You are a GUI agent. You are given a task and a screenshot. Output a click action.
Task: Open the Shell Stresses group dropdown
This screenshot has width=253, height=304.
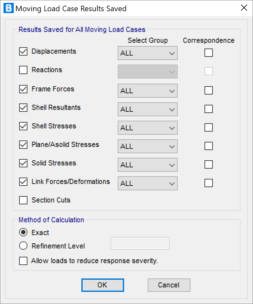point(147,128)
